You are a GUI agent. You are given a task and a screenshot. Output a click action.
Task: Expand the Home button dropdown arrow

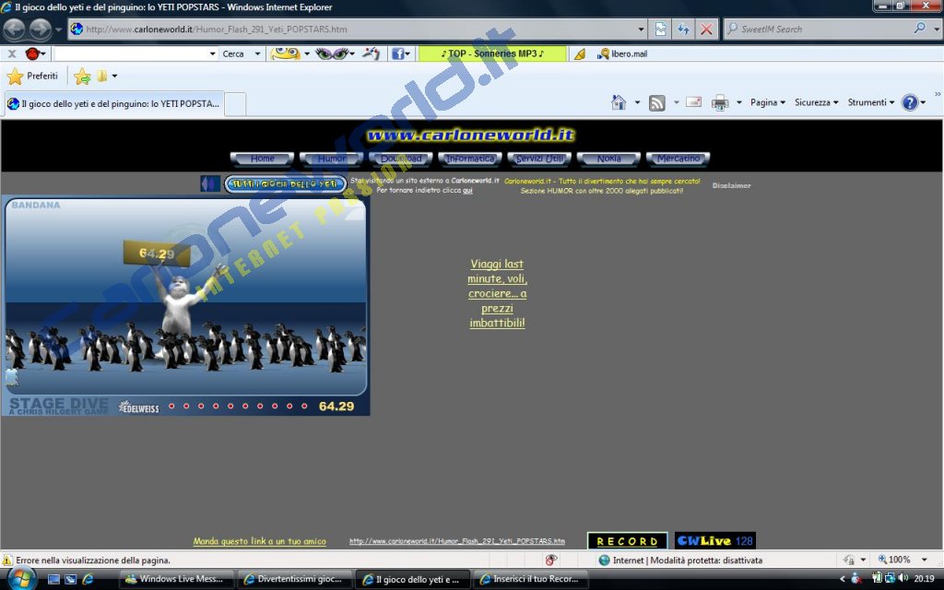pos(638,102)
